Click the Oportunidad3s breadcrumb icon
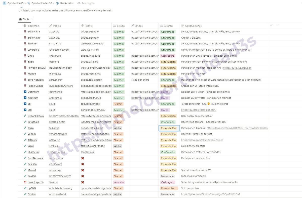The image size is (302, 198). tap(5, 3)
